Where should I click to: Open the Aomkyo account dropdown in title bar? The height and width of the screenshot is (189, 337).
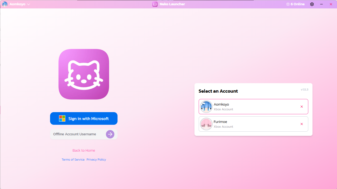(x=16, y=4)
